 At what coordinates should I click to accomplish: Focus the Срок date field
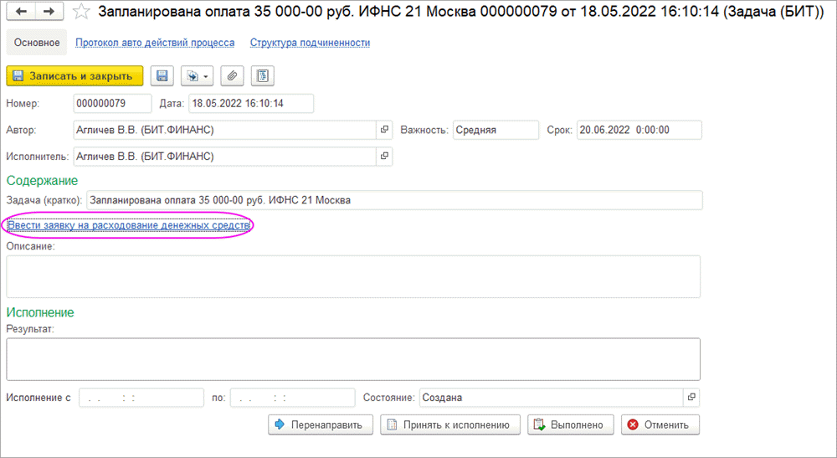coord(639,131)
